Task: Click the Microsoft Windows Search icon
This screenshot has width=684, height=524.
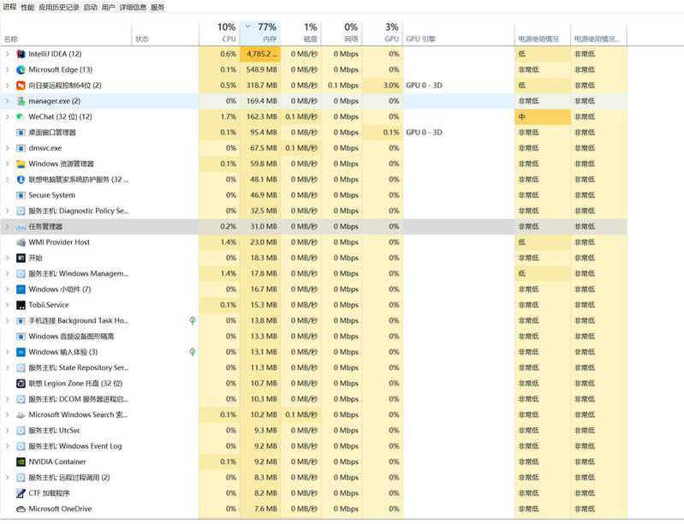Action: pyautogui.click(x=21, y=415)
